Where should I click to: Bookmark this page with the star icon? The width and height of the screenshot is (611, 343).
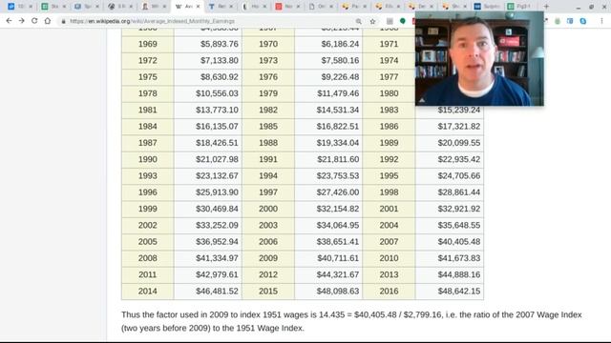coord(372,21)
